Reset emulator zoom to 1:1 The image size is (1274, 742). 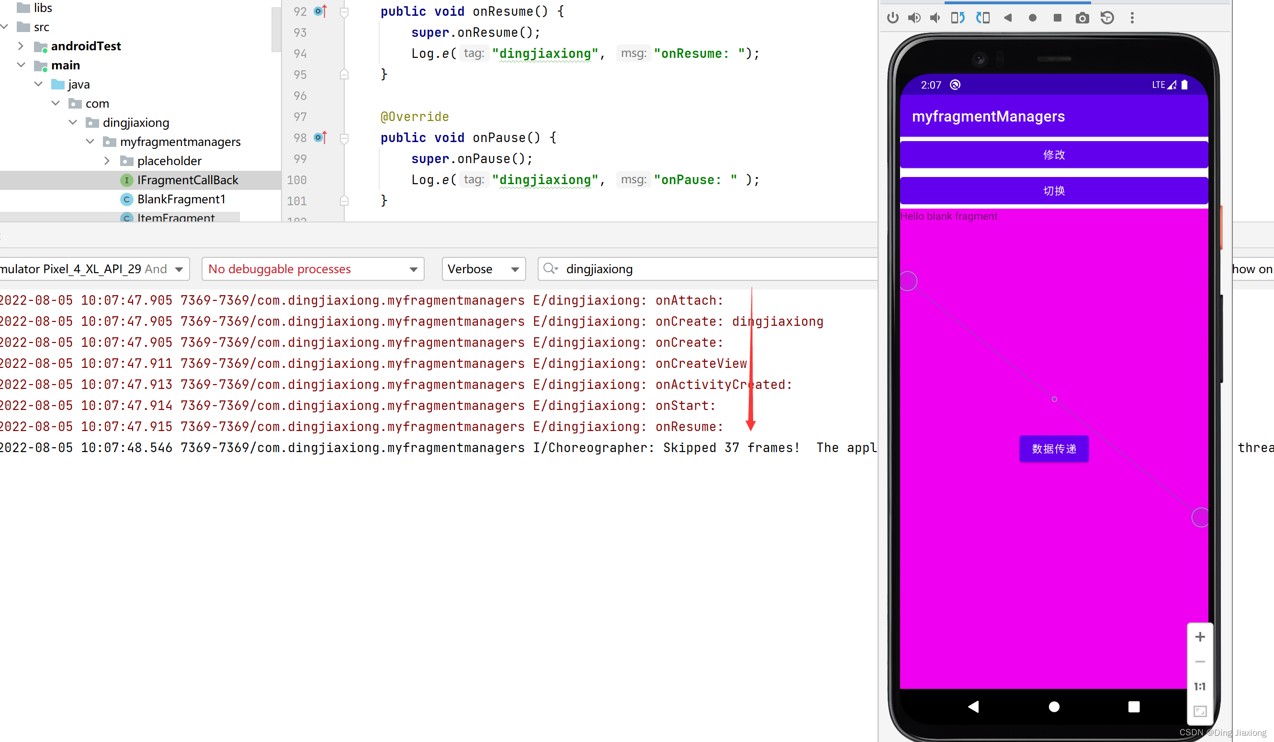coord(1200,687)
